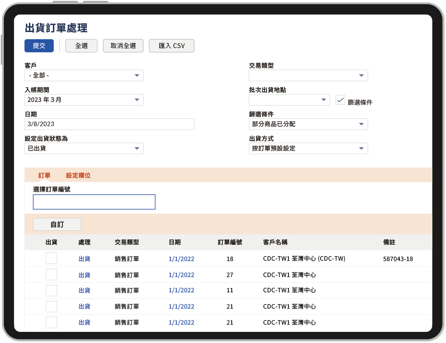Click the 匯入 CSV button
The height and width of the screenshot is (343, 446).
click(x=171, y=46)
